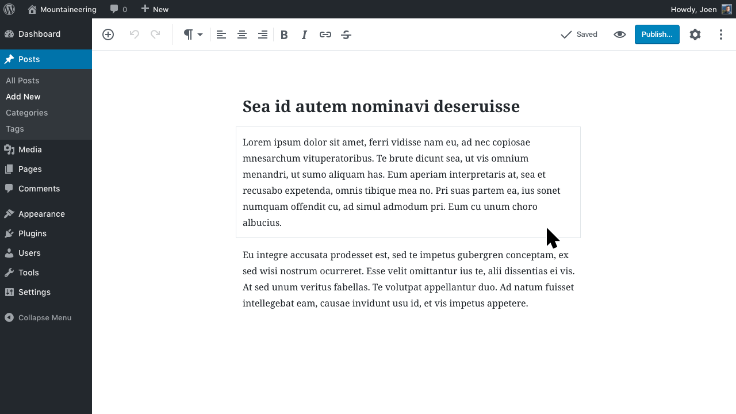Click the Publish button
Viewport: 736px width, 414px height.
click(657, 34)
